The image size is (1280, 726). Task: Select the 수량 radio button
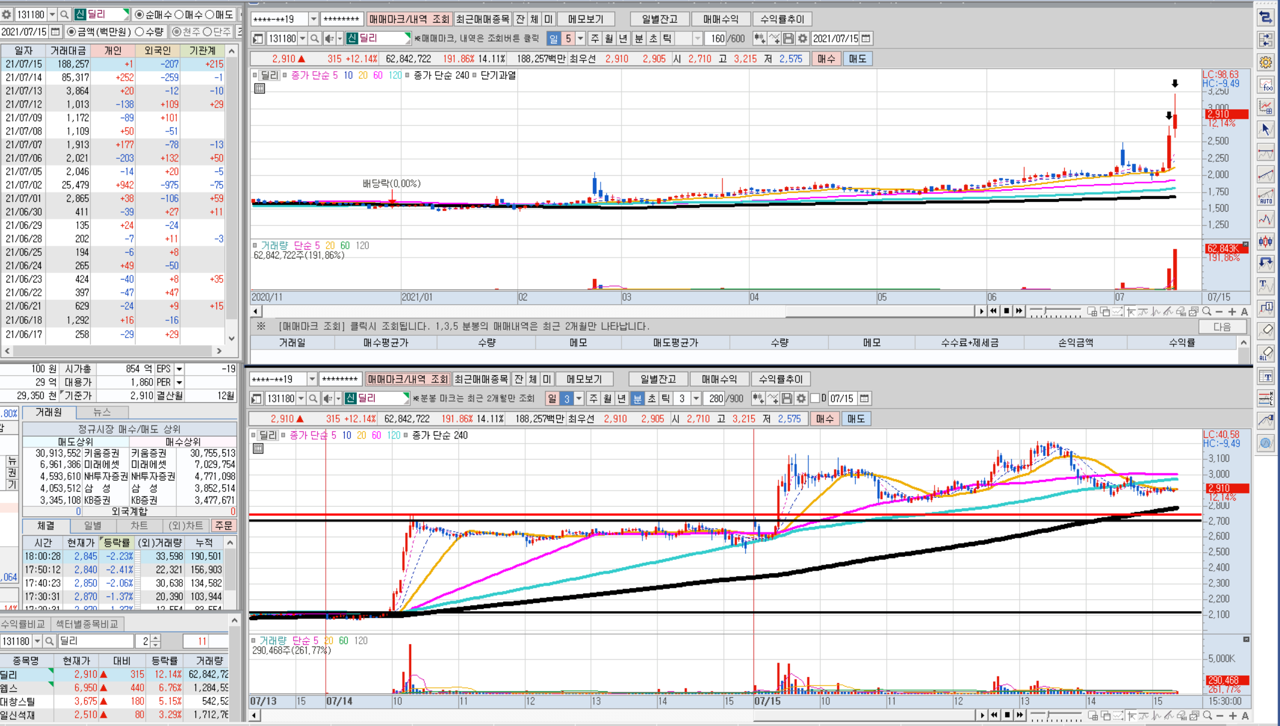(140, 32)
